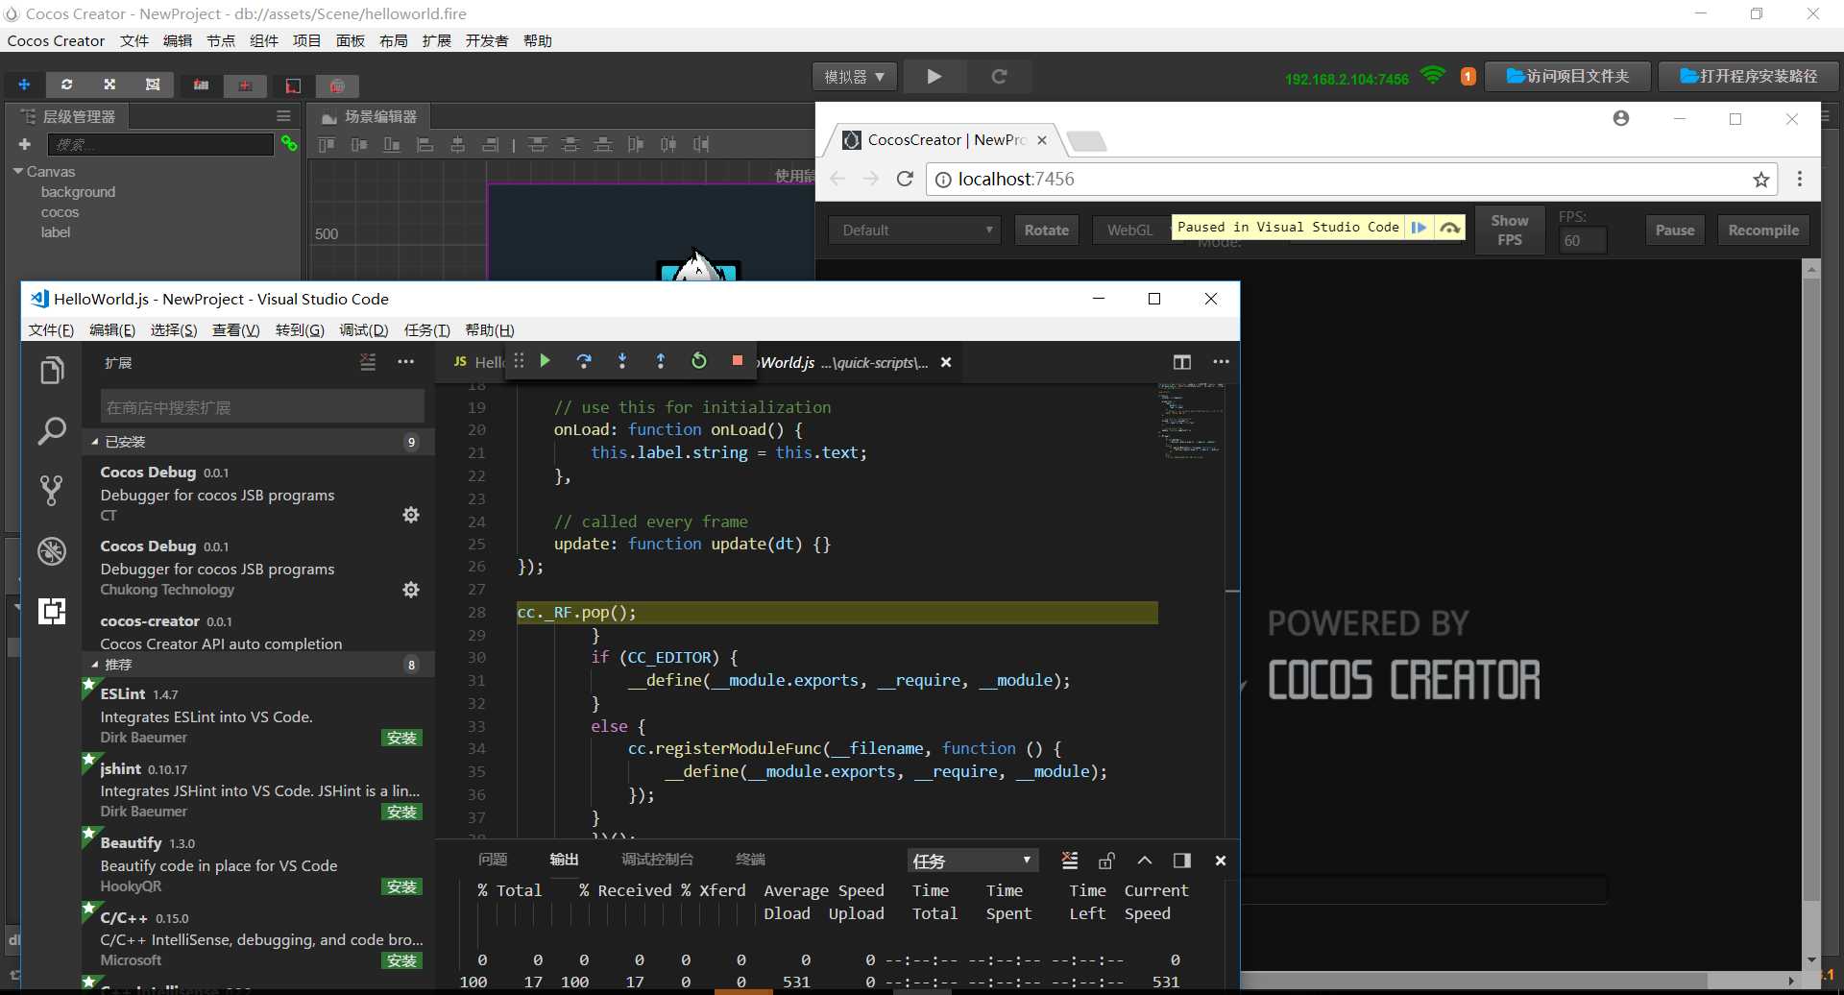1844x995 pixels.
Task: Select the Move tool in Cocos Creator toolbar
Action: (24, 85)
